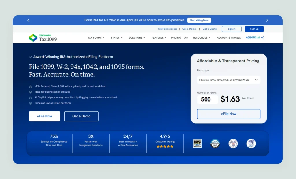Open the Agentic AI page
The height and width of the screenshot is (179, 296).
coord(253,38)
